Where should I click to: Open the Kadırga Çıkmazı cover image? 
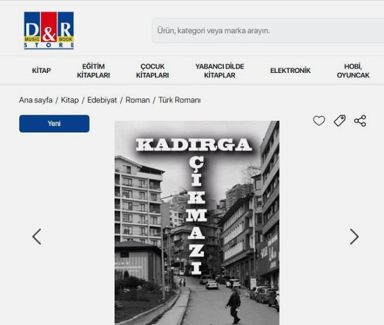197,223
